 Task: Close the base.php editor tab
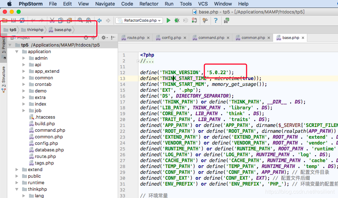303,38
